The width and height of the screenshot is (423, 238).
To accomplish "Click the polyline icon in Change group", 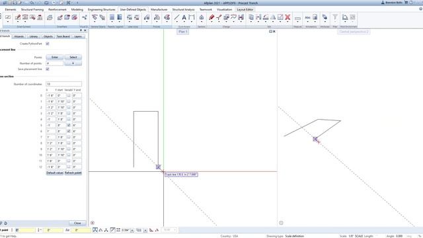I will (x=233, y=17).
